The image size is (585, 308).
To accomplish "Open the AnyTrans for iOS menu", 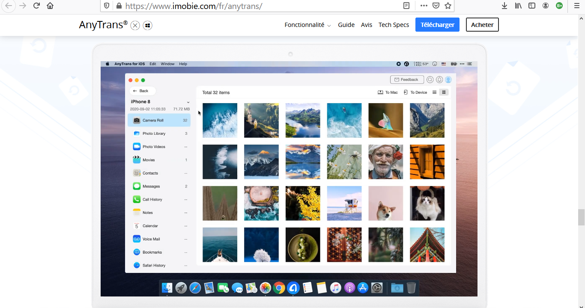I will click(x=129, y=64).
